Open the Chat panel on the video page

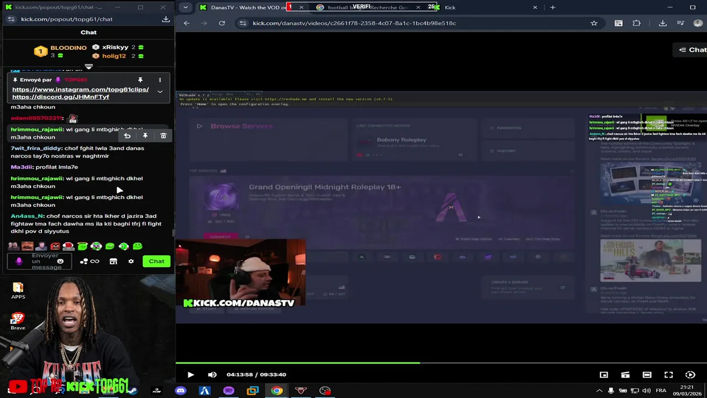pyautogui.click(x=693, y=50)
